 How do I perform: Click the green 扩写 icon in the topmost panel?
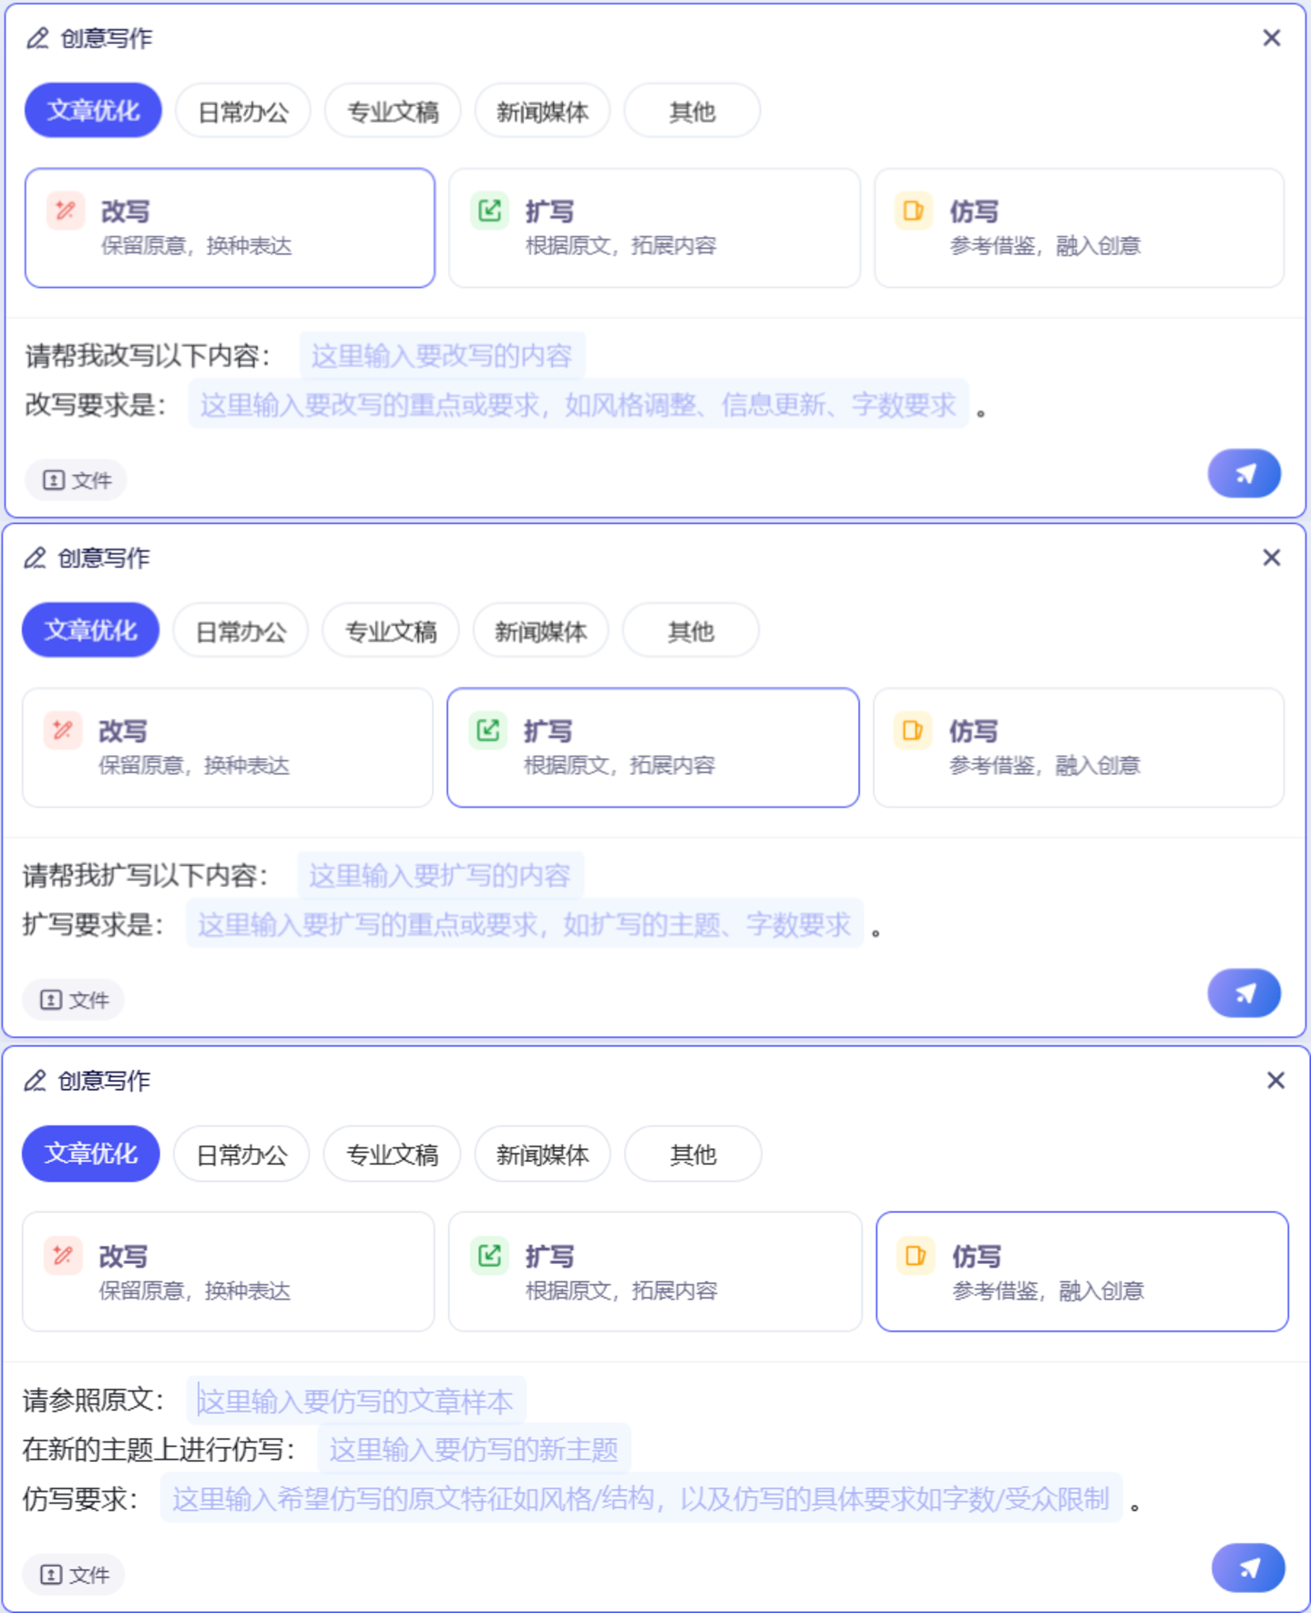coord(489,211)
